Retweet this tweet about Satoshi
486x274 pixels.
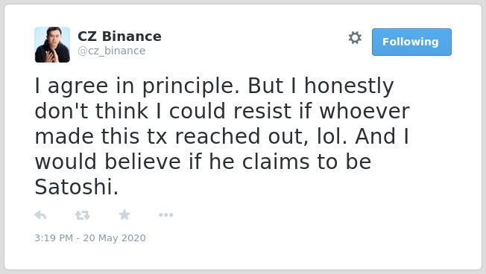pyautogui.click(x=83, y=215)
